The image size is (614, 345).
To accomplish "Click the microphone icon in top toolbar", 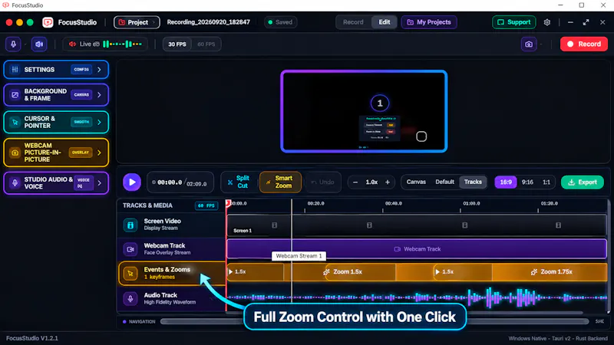I will (13, 44).
